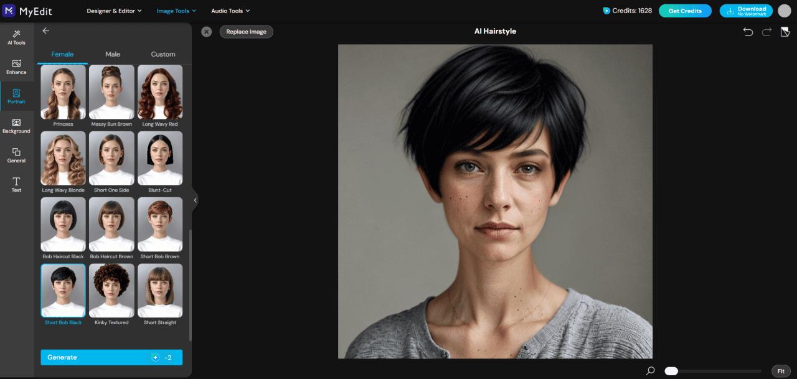
Task: Click the undo arrow icon
Action: (x=748, y=31)
